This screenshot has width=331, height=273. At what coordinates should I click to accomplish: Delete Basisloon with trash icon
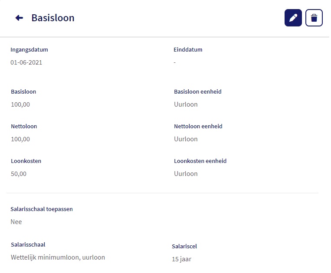point(314,18)
